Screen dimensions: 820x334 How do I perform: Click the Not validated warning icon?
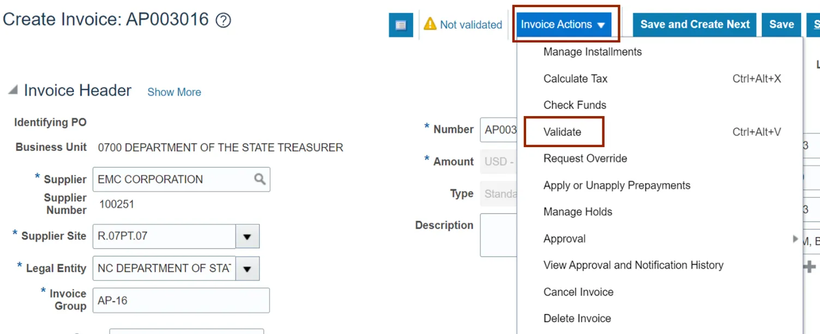430,24
